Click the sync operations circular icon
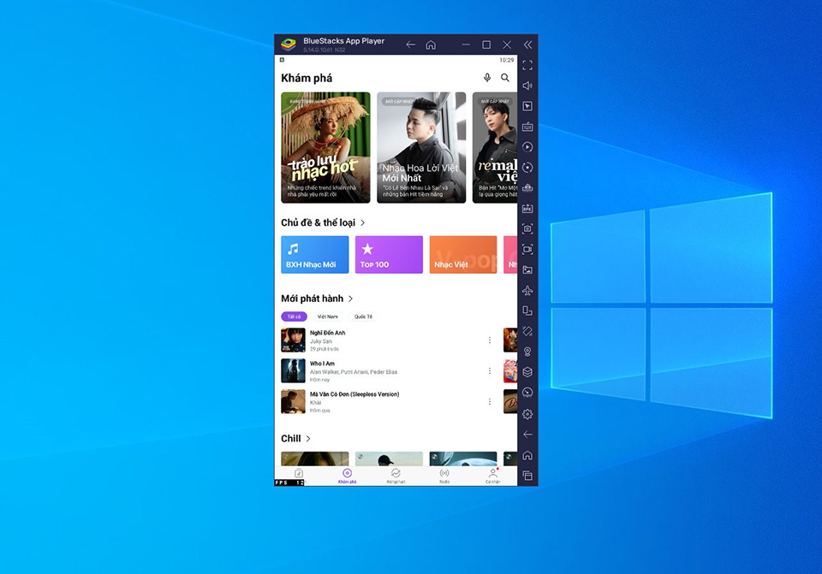This screenshot has width=822, height=574. click(x=527, y=167)
